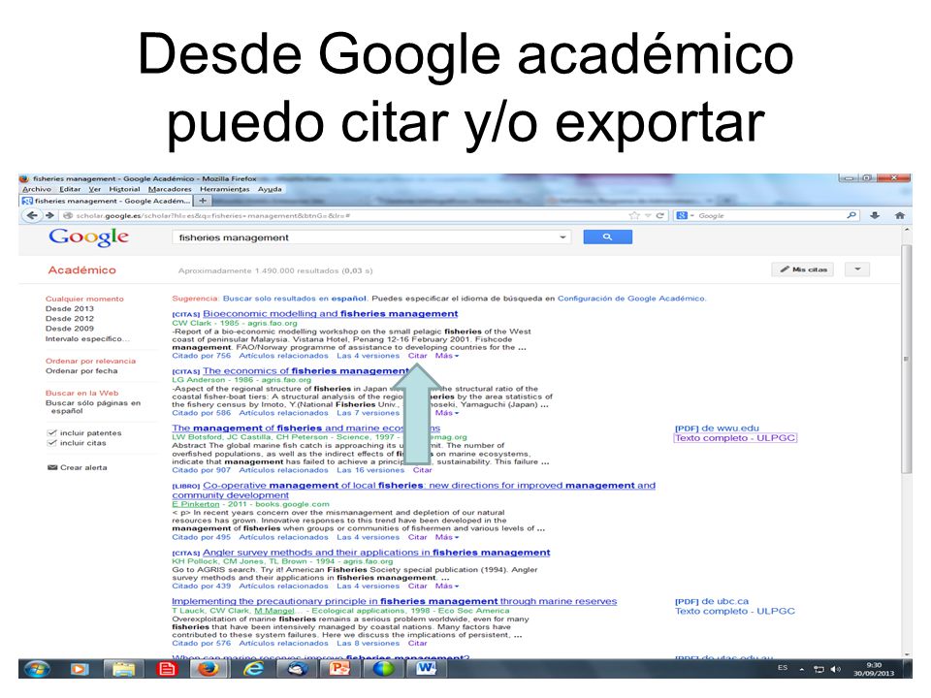Expand Más for Bioeconomic modelling result

click(446, 356)
